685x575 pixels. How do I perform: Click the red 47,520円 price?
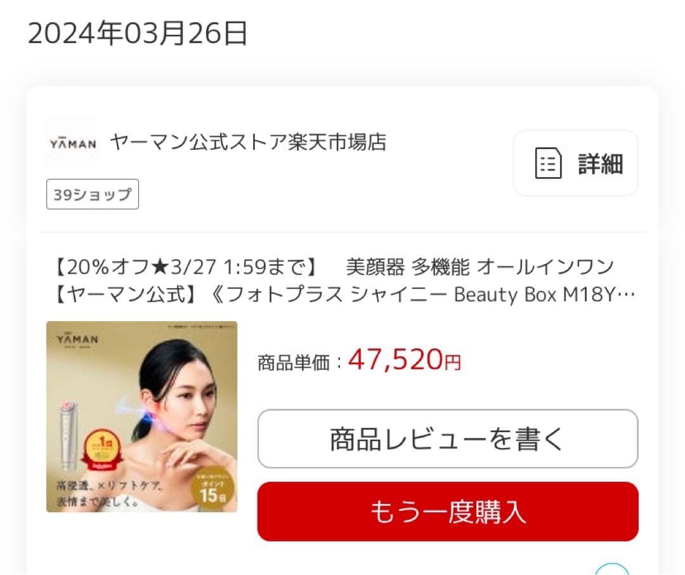[405, 360]
